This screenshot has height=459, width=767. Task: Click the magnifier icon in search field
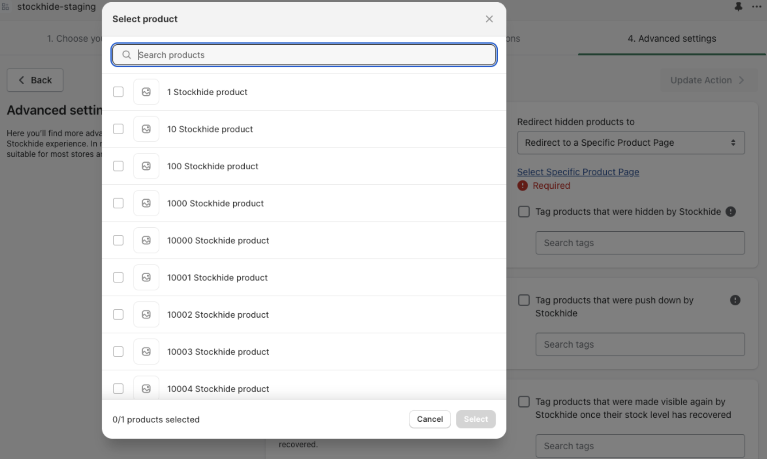[127, 55]
